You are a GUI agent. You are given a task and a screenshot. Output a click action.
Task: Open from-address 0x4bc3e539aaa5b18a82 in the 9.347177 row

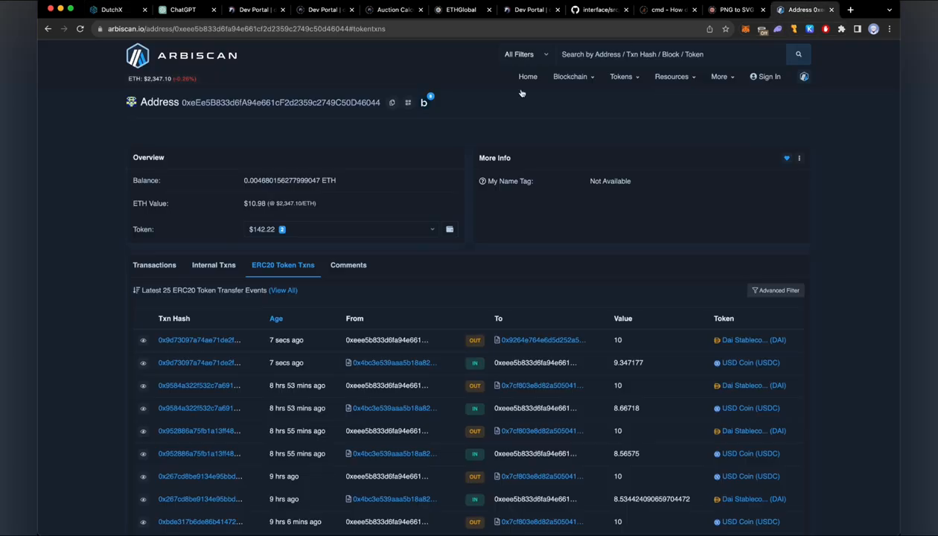pyautogui.click(x=395, y=363)
